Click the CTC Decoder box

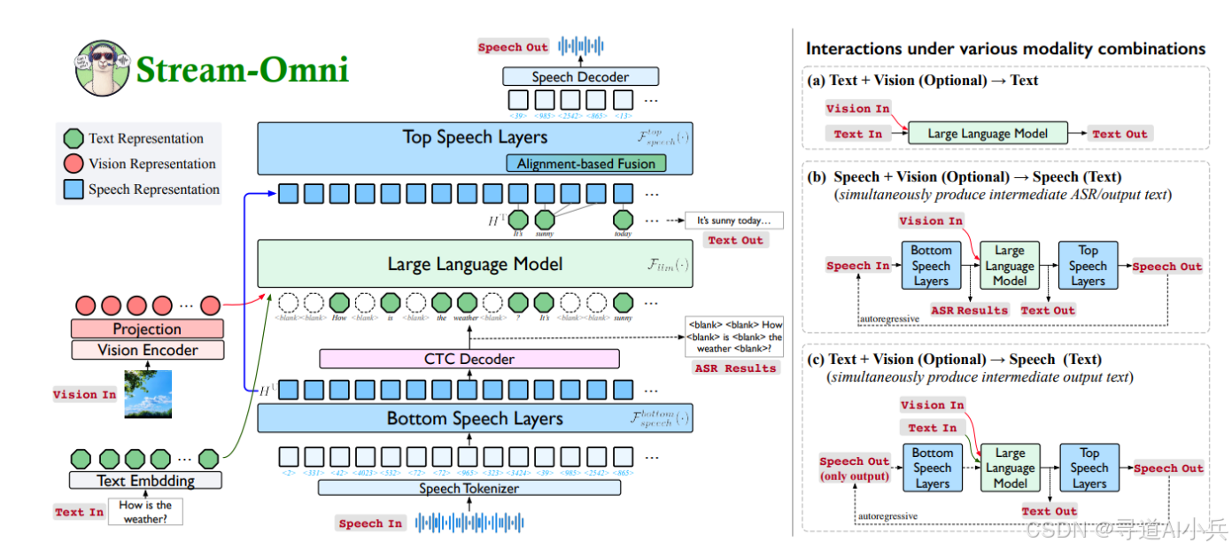coord(469,359)
